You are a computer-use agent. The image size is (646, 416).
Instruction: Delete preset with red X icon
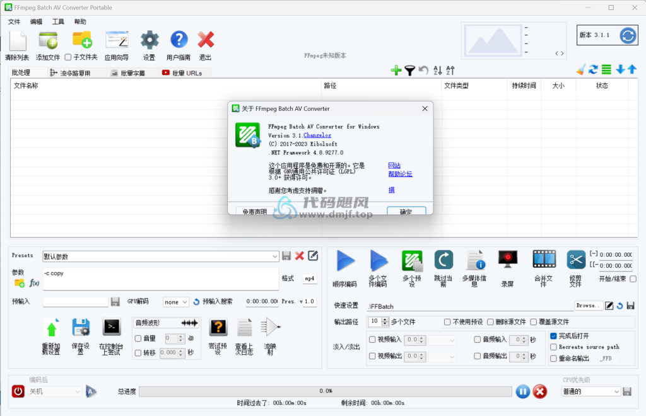tap(300, 256)
